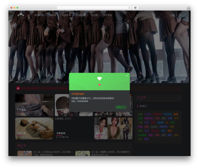The width and height of the screenshot is (199, 168).
Task: Click the browser extension icon beside address bar
Action: click(x=135, y=8)
